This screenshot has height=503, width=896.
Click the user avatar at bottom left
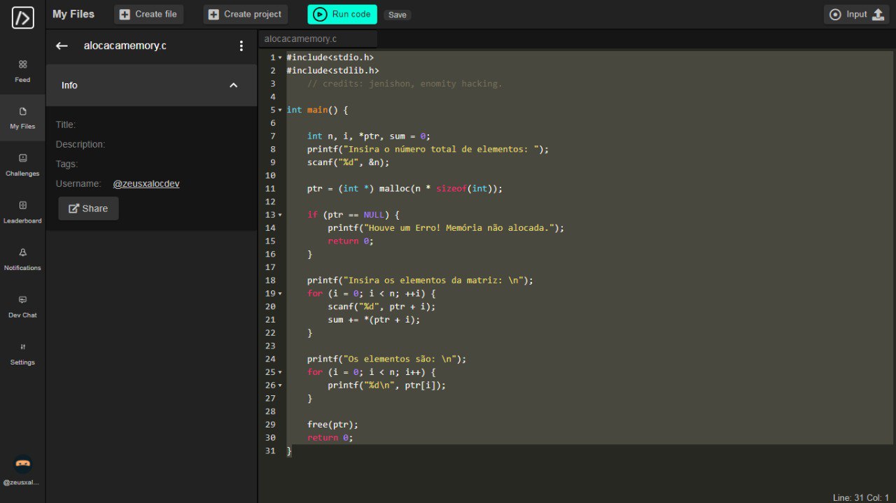tap(22, 463)
